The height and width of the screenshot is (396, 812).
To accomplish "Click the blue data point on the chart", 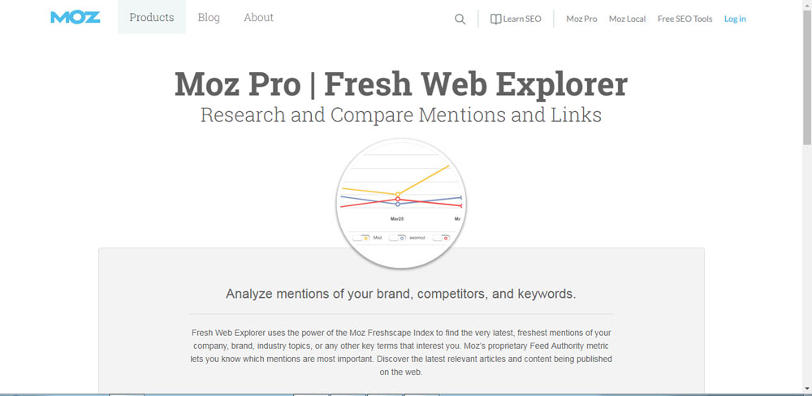I will [398, 204].
